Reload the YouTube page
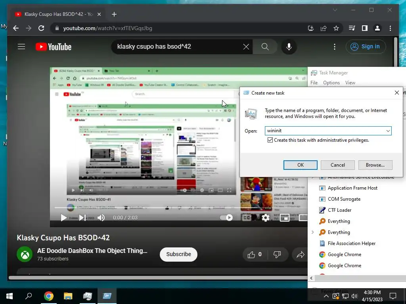 click(x=41, y=28)
